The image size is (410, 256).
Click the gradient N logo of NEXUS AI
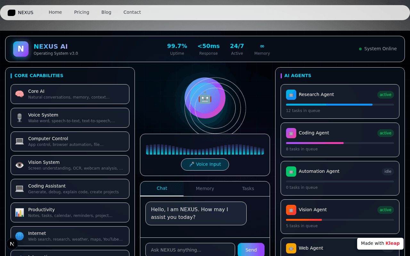(x=21, y=49)
